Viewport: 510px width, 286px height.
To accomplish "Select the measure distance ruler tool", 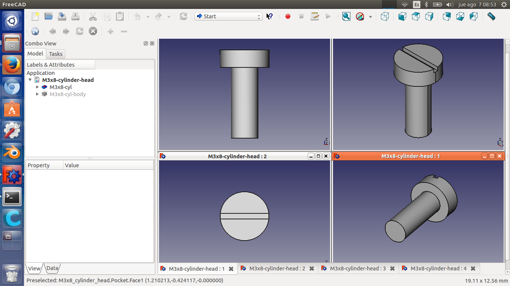I will click(x=491, y=16).
